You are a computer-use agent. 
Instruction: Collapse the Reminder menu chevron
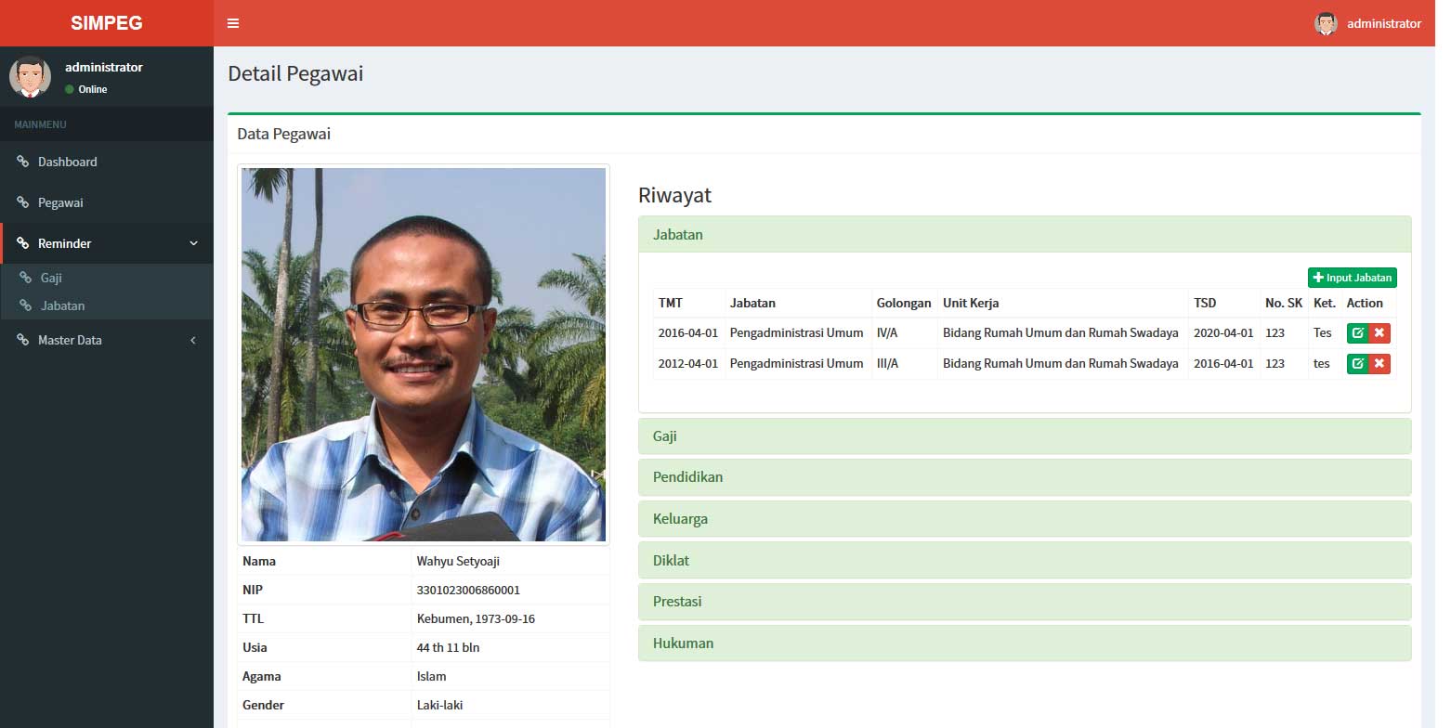[x=193, y=243]
